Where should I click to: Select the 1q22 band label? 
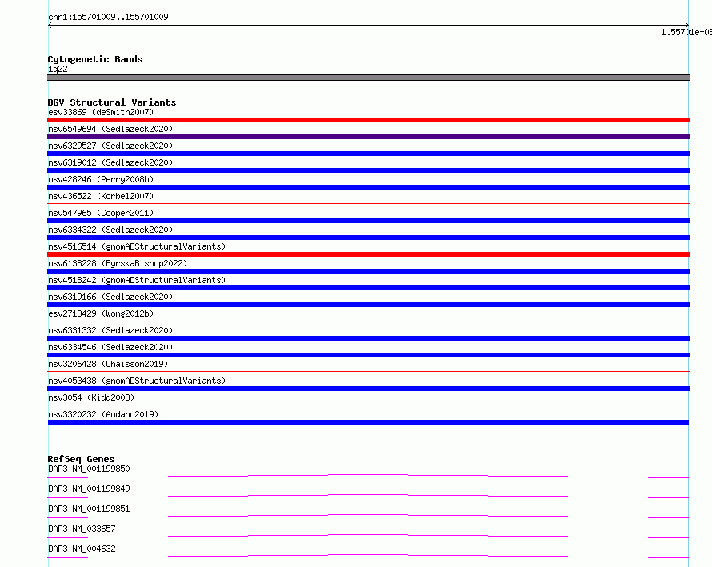[x=58, y=69]
